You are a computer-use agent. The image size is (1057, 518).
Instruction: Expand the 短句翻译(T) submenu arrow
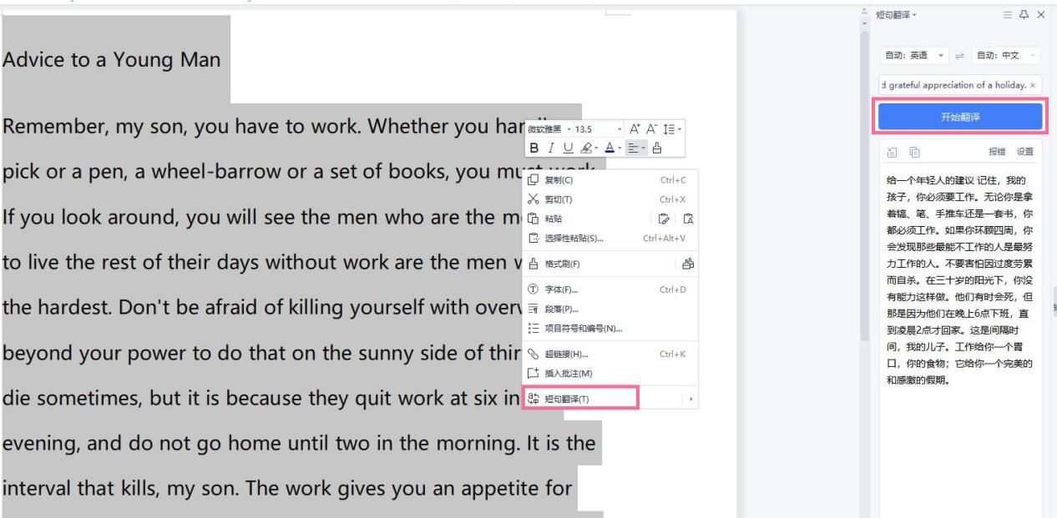tap(690, 400)
